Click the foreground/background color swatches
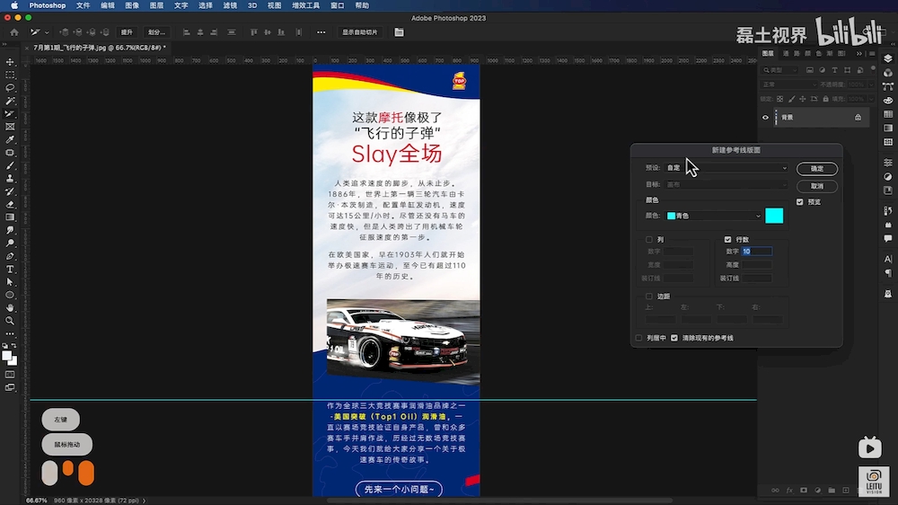 pyautogui.click(x=9, y=359)
